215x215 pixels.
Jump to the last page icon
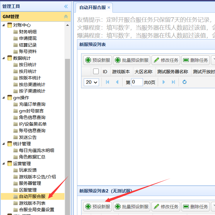173,82
